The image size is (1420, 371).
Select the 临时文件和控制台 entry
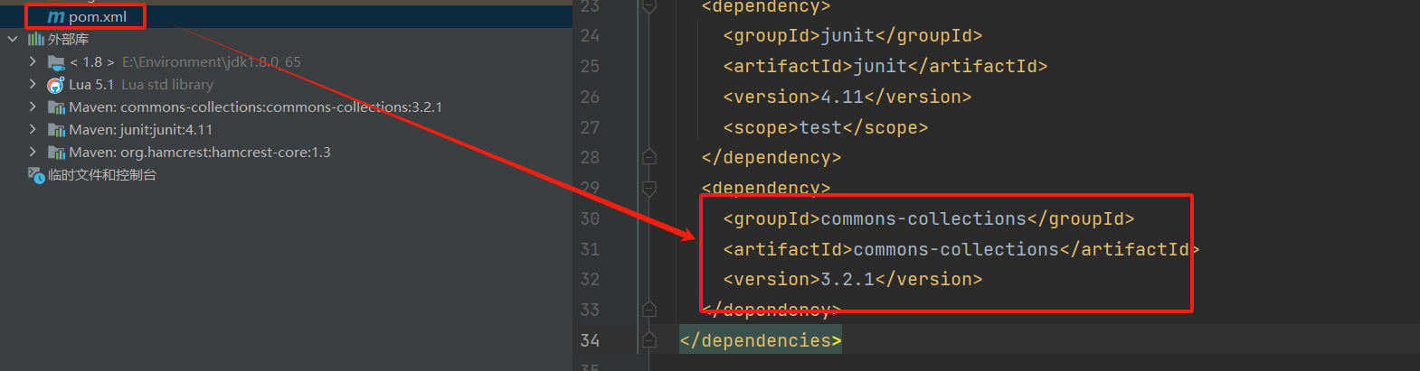[x=102, y=175]
